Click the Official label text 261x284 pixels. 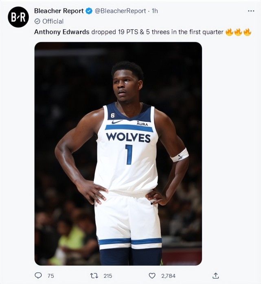(x=53, y=21)
